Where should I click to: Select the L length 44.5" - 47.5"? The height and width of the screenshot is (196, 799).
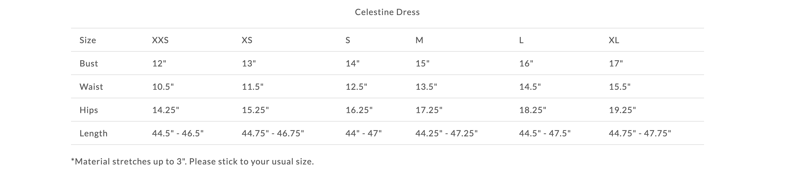click(x=545, y=133)
